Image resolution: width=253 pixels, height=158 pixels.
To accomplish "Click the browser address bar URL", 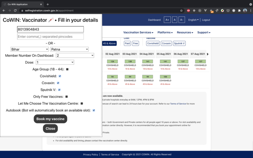I will [x=49, y=11].
